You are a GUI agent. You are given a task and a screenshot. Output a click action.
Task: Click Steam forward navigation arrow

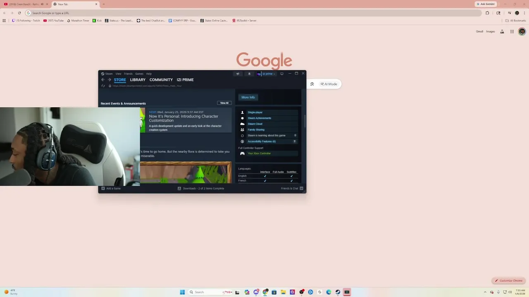click(x=109, y=80)
